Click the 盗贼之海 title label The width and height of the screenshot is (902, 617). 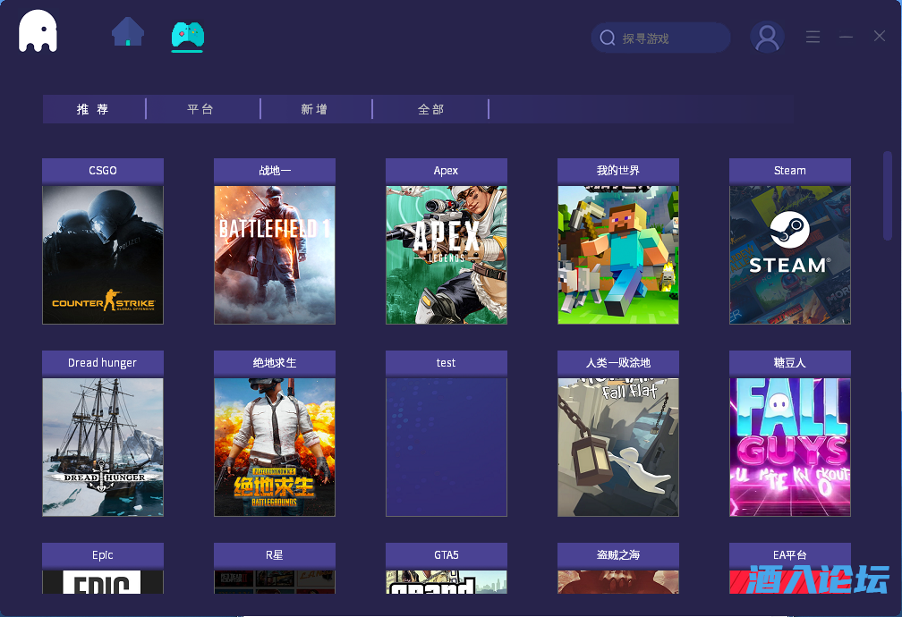pyautogui.click(x=617, y=555)
